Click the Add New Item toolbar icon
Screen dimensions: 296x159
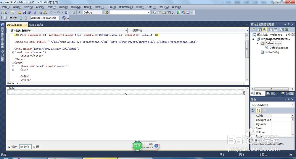(x=12, y=12)
